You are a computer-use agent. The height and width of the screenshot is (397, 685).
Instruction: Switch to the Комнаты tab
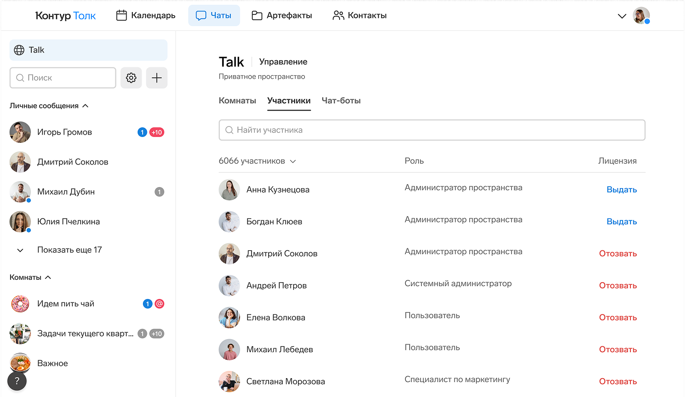tap(237, 101)
